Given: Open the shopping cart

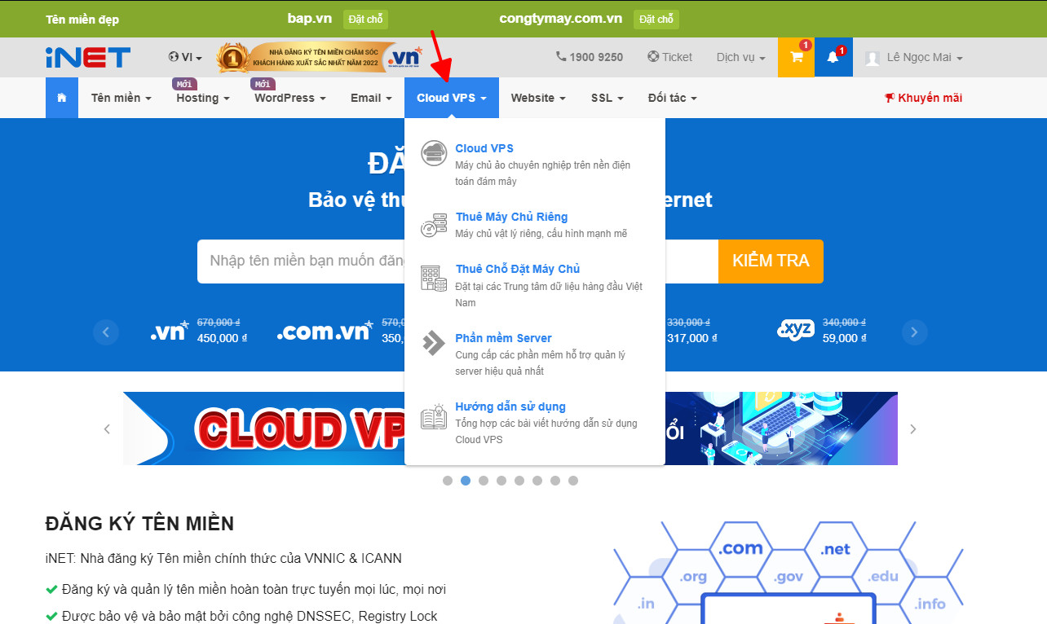Looking at the screenshot, I should point(796,57).
